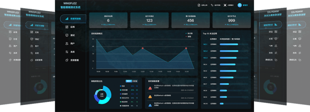The image size is (310, 112).
Task: Click the legend square beside 未捕捉异常
Action: click(x=120, y=106)
